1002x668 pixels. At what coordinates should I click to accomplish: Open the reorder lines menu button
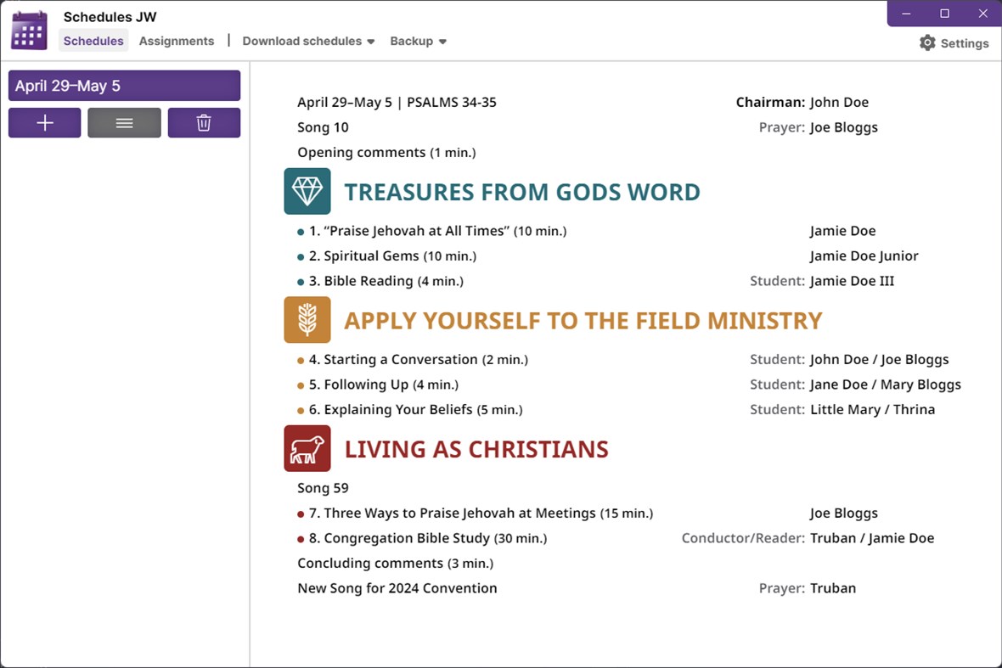tap(124, 122)
